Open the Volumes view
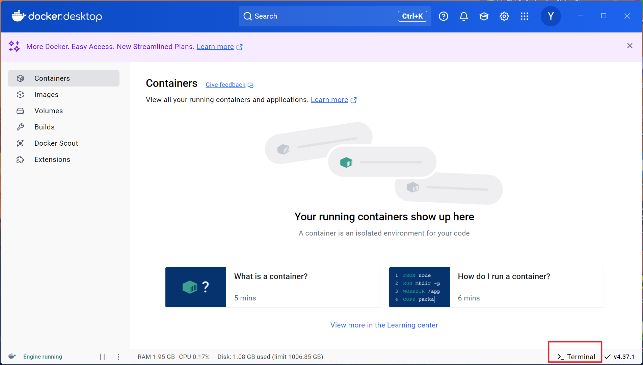The width and height of the screenshot is (643, 365). [64, 111]
